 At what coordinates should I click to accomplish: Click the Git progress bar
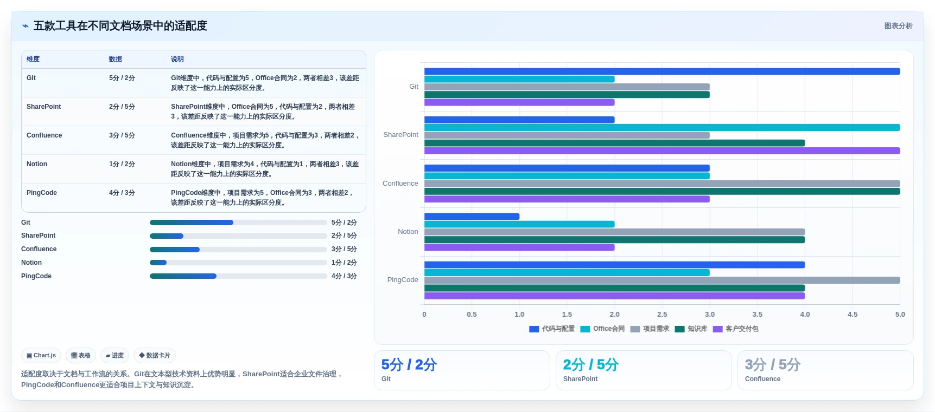tap(238, 223)
